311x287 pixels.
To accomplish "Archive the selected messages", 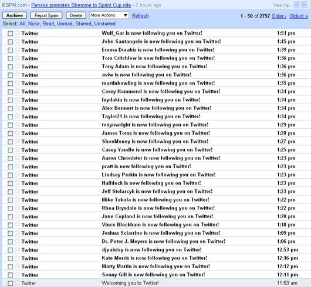I will coord(15,15).
